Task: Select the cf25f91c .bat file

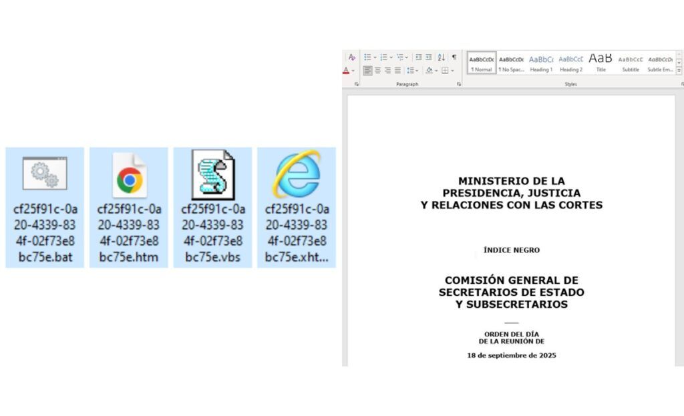Action: pyautogui.click(x=45, y=204)
